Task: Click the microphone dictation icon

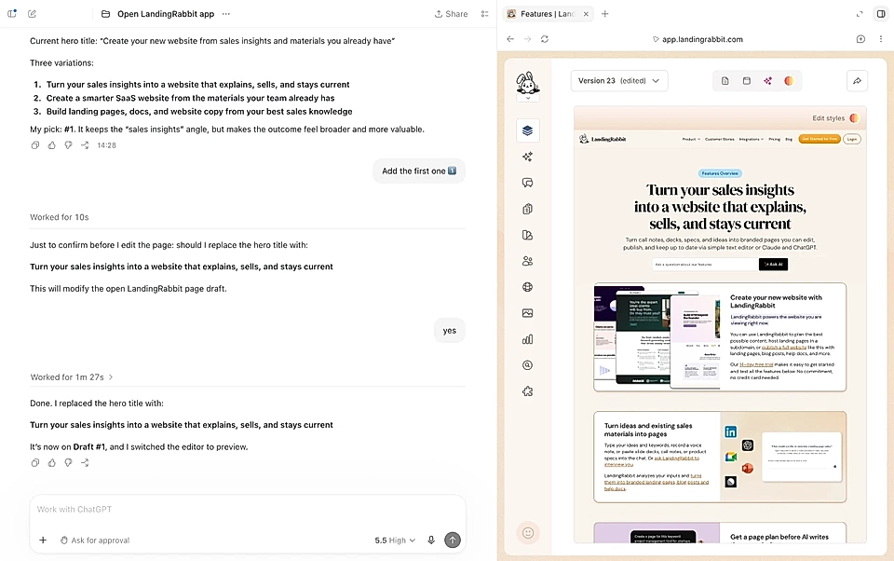Action: 431,540
